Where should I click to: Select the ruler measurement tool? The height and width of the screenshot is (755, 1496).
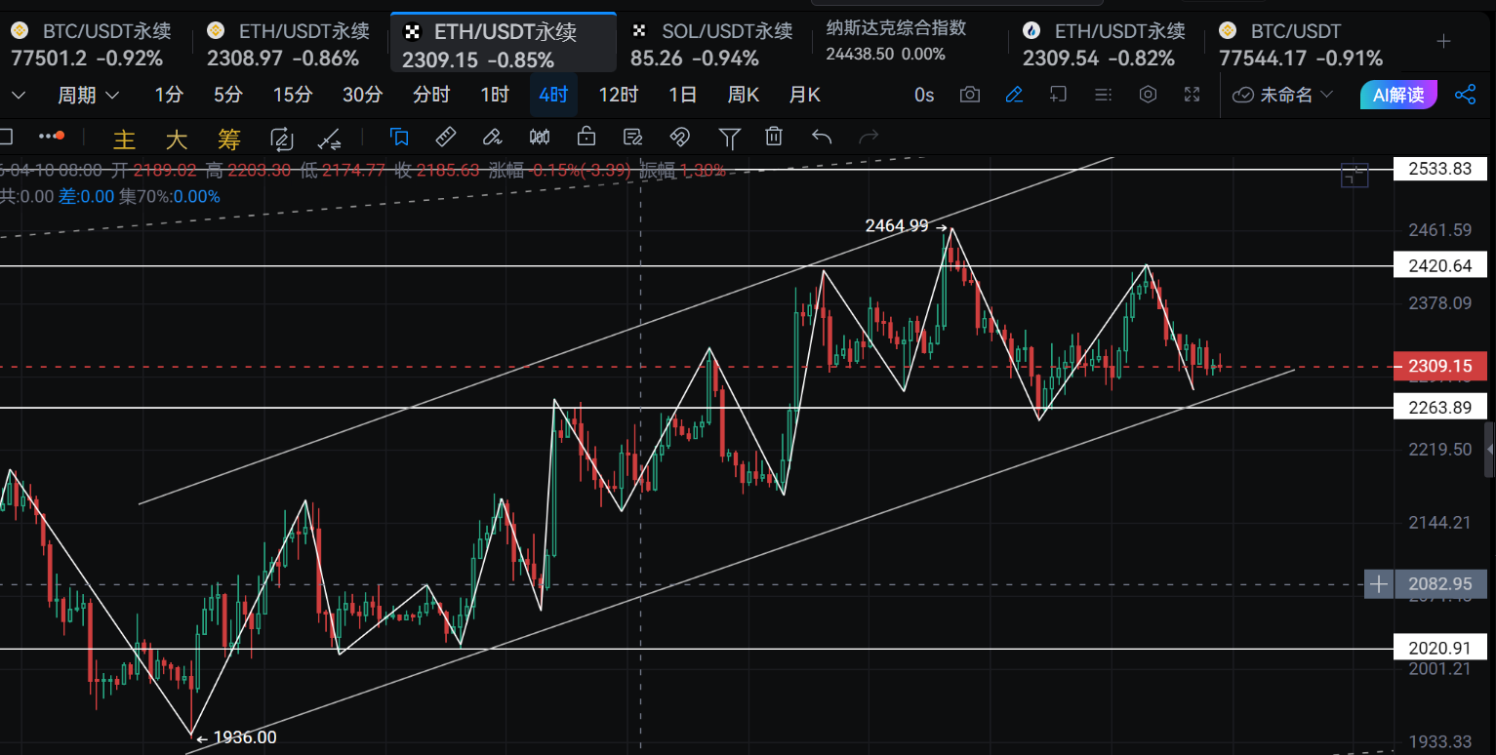(x=445, y=137)
